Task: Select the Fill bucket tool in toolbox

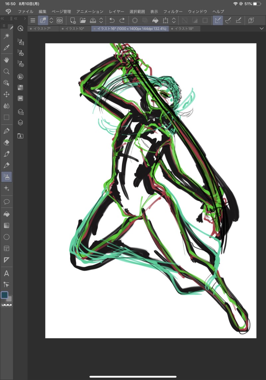Action: (7, 214)
